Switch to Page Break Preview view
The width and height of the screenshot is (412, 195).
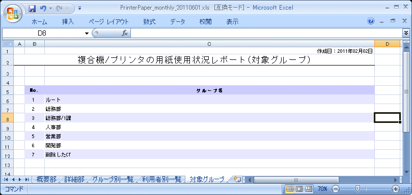coord(309,189)
